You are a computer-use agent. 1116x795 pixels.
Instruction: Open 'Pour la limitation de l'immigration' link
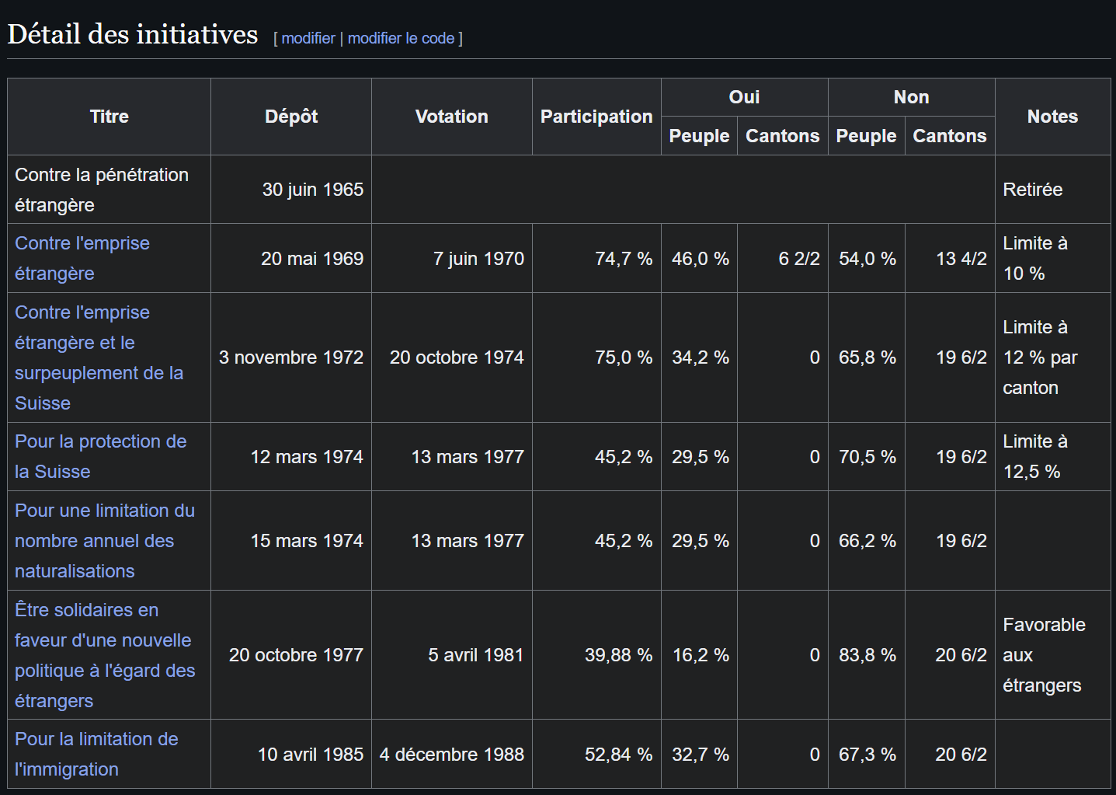pyautogui.click(x=96, y=754)
